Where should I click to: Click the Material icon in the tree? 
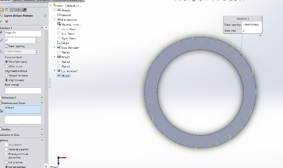pos(59,24)
